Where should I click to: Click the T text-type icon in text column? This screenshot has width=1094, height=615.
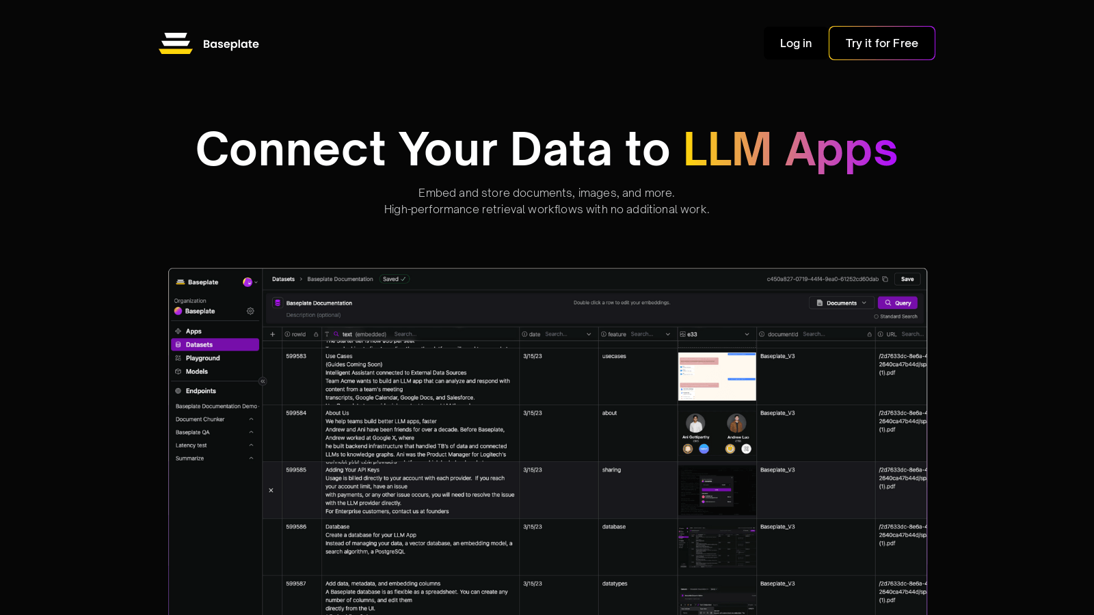coord(327,334)
